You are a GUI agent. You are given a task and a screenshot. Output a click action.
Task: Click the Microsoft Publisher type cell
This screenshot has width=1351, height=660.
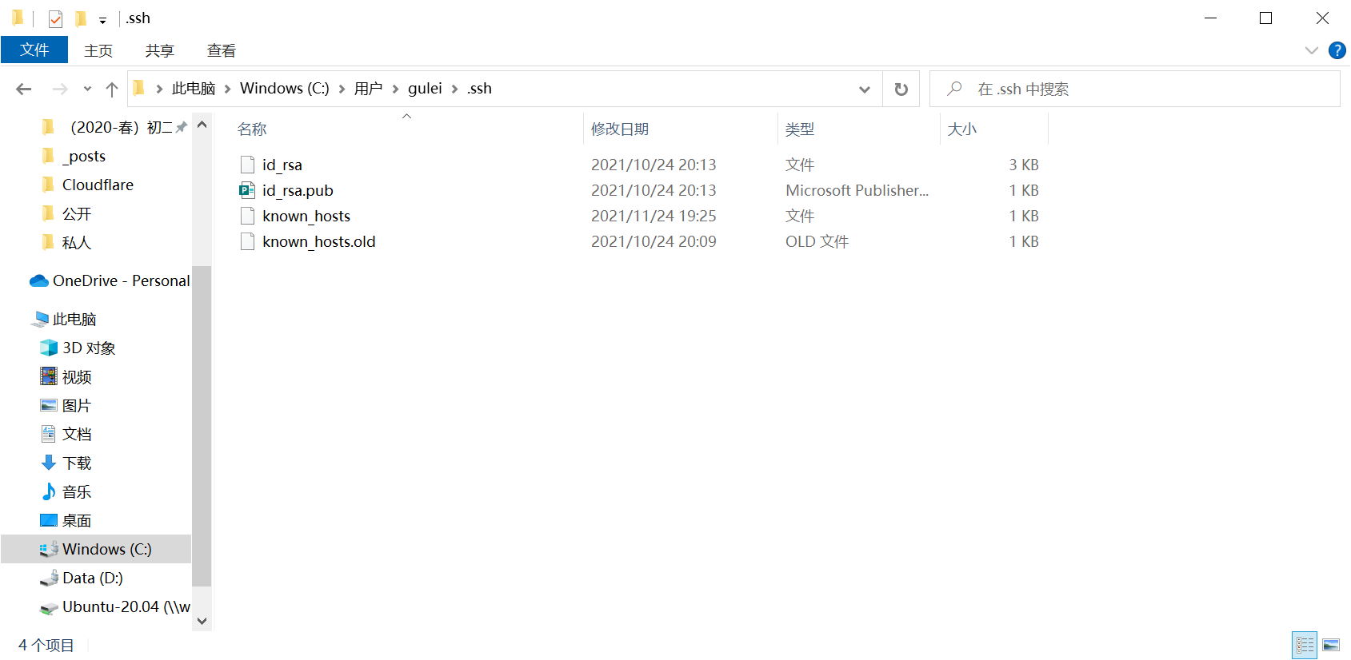(857, 190)
